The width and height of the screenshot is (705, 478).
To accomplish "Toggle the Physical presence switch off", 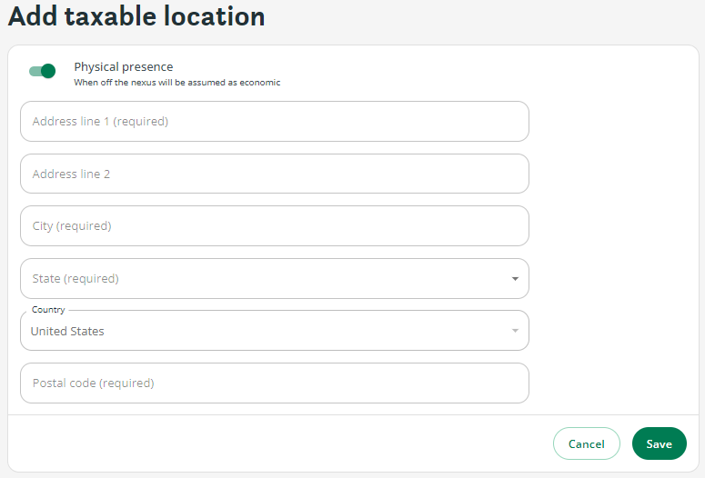I will 42,71.
